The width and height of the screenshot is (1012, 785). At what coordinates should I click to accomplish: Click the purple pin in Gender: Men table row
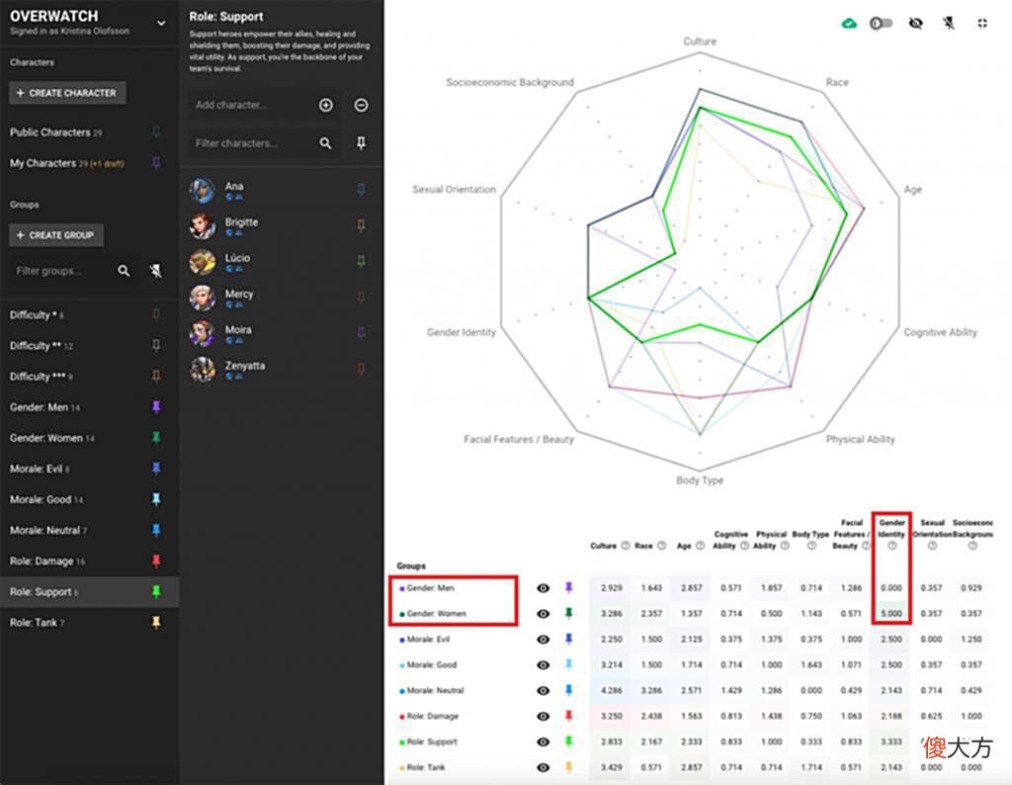pos(568,587)
